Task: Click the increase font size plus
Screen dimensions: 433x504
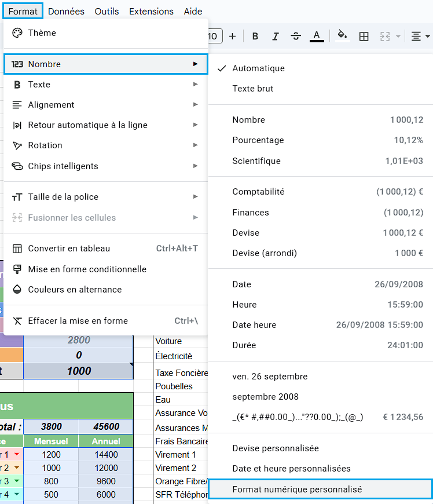Action: (233, 36)
